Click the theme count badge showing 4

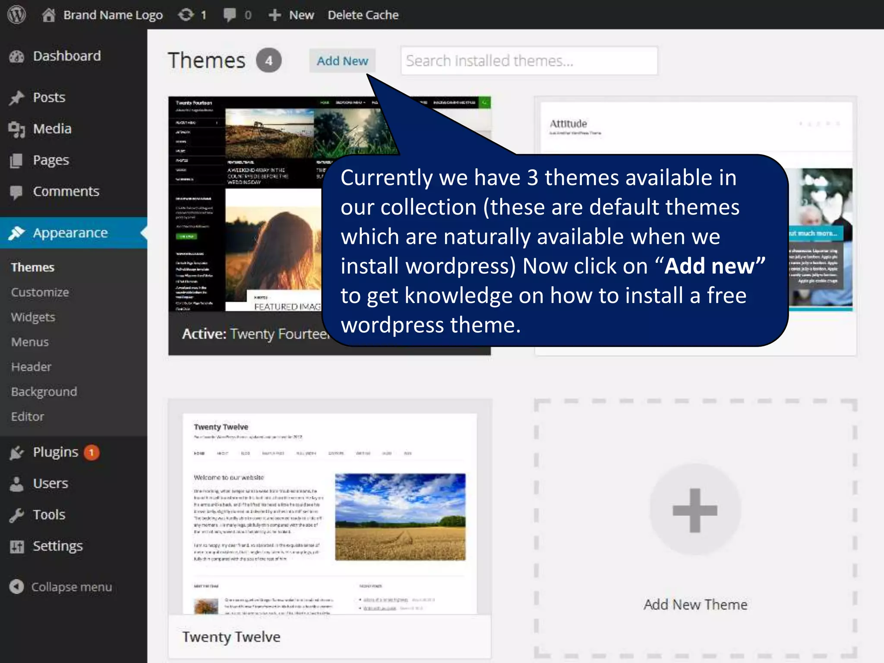click(268, 60)
